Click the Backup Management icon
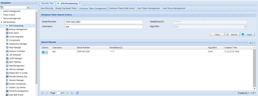Viewport: 258px width, 96px height. 7,29
